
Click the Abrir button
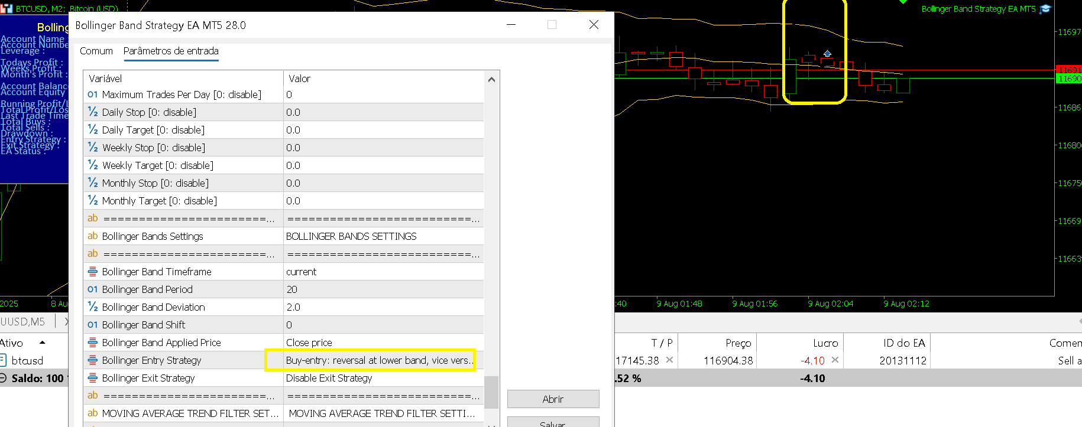(x=553, y=399)
